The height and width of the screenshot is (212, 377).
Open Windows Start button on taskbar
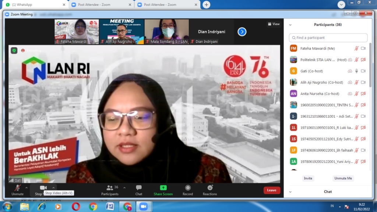7,207
